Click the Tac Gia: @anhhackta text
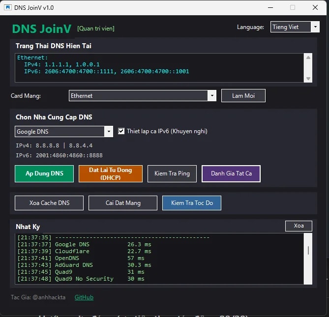 point(38,297)
